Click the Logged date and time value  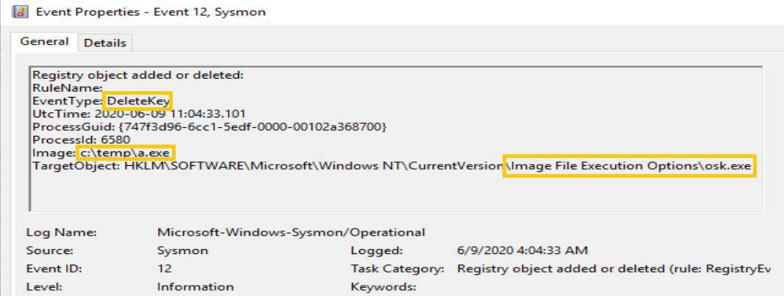522,250
